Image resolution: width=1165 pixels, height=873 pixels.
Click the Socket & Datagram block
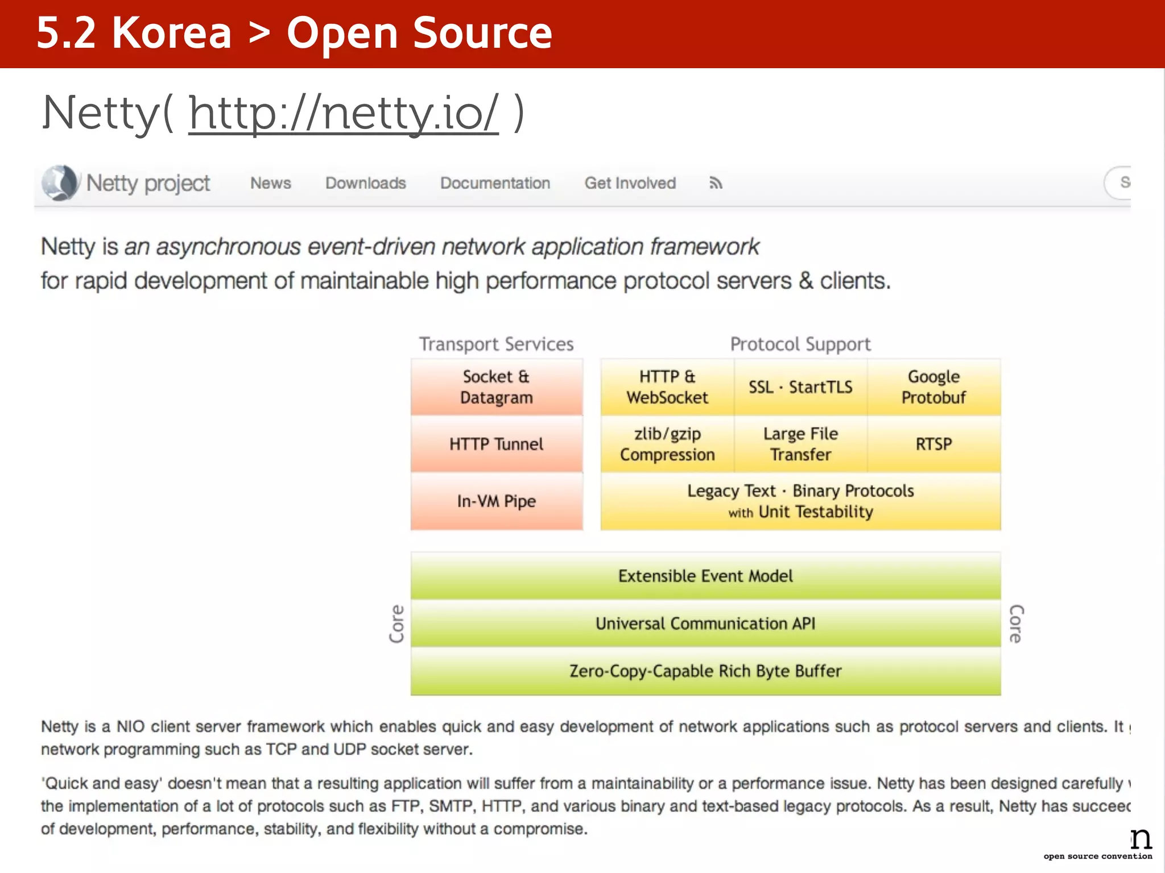click(x=497, y=387)
